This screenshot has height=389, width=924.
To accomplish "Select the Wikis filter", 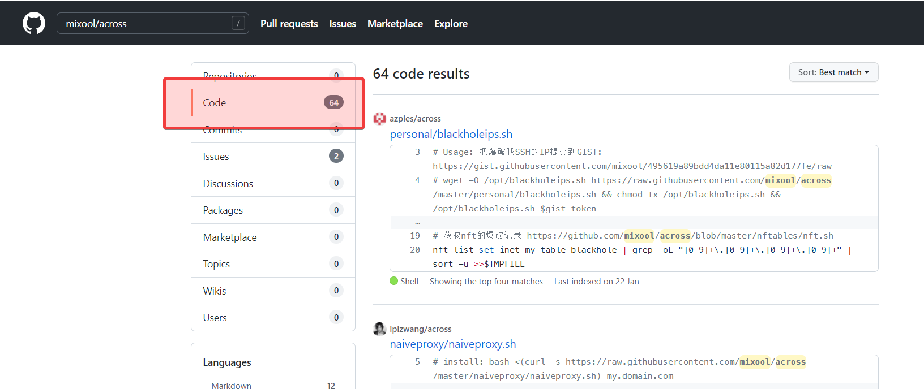I will pos(273,291).
